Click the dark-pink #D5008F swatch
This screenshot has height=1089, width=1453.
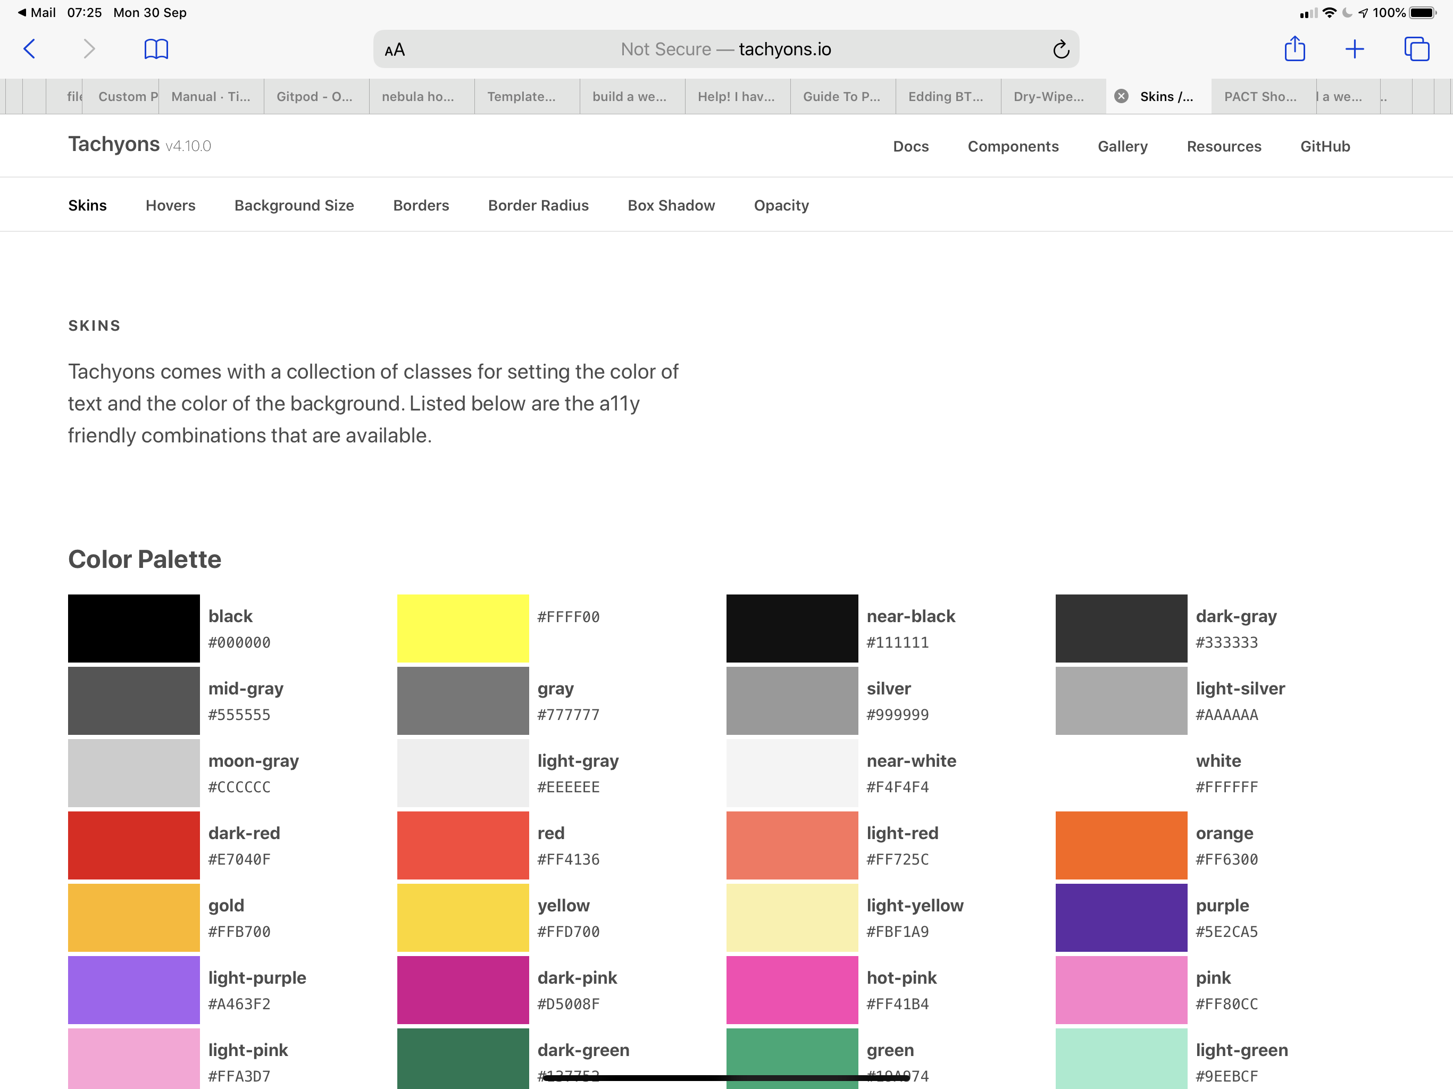[463, 990]
